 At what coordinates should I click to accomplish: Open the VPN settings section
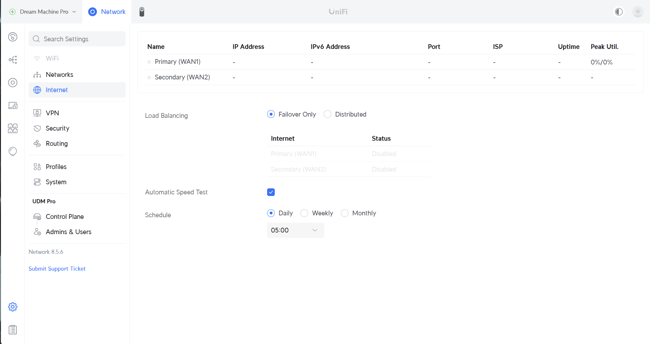pos(52,113)
